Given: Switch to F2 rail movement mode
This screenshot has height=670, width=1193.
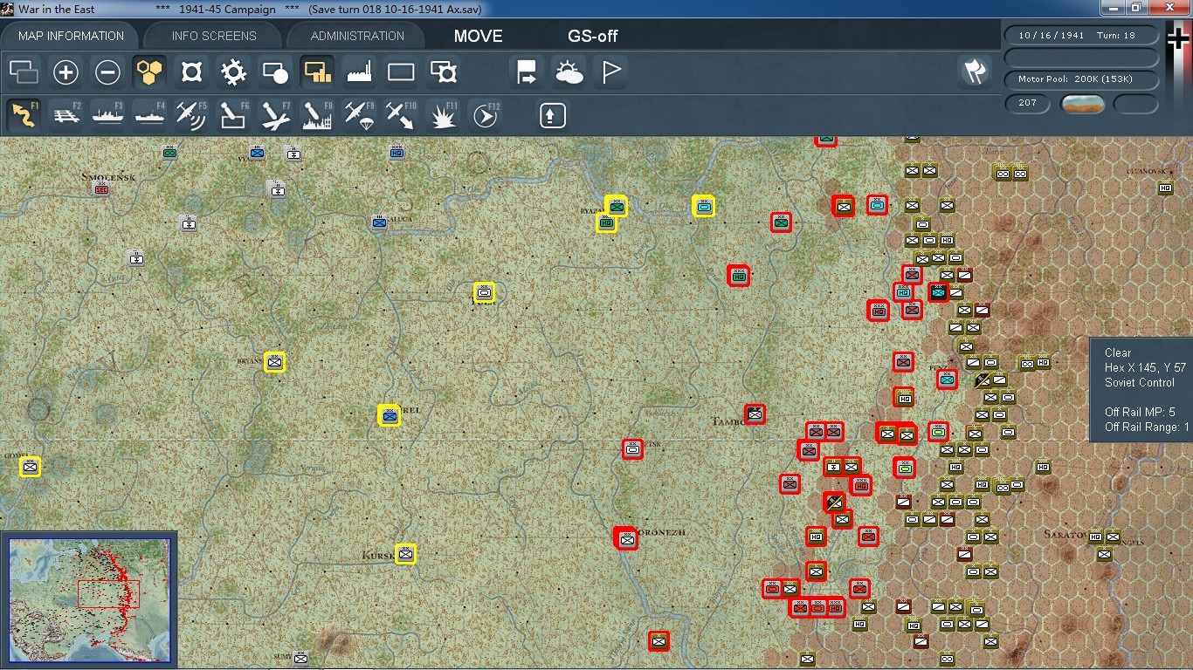Looking at the screenshot, I should click(x=66, y=115).
